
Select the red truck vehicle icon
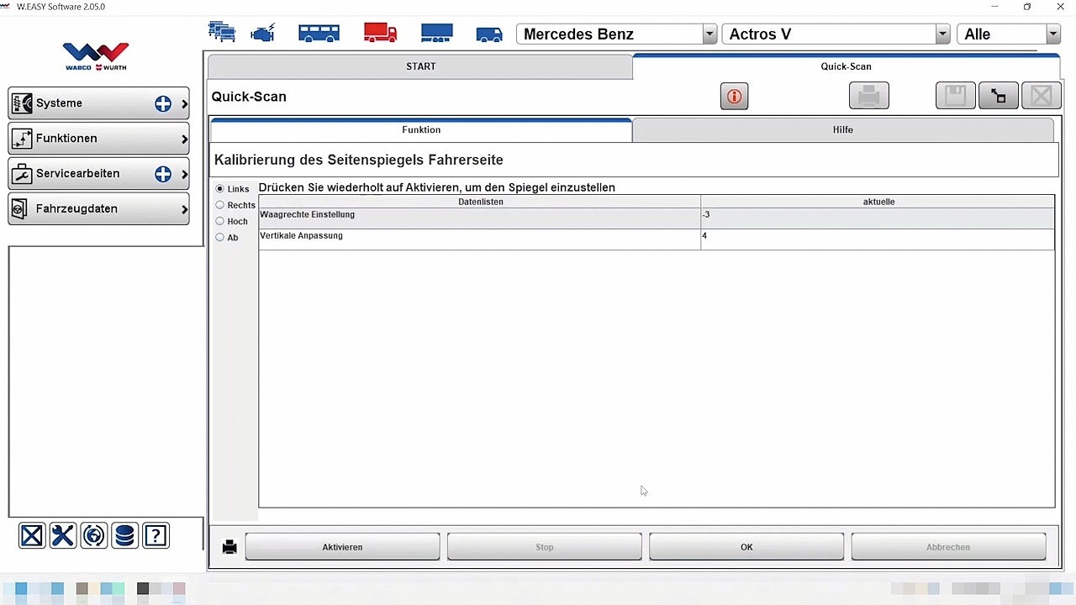[x=380, y=34]
